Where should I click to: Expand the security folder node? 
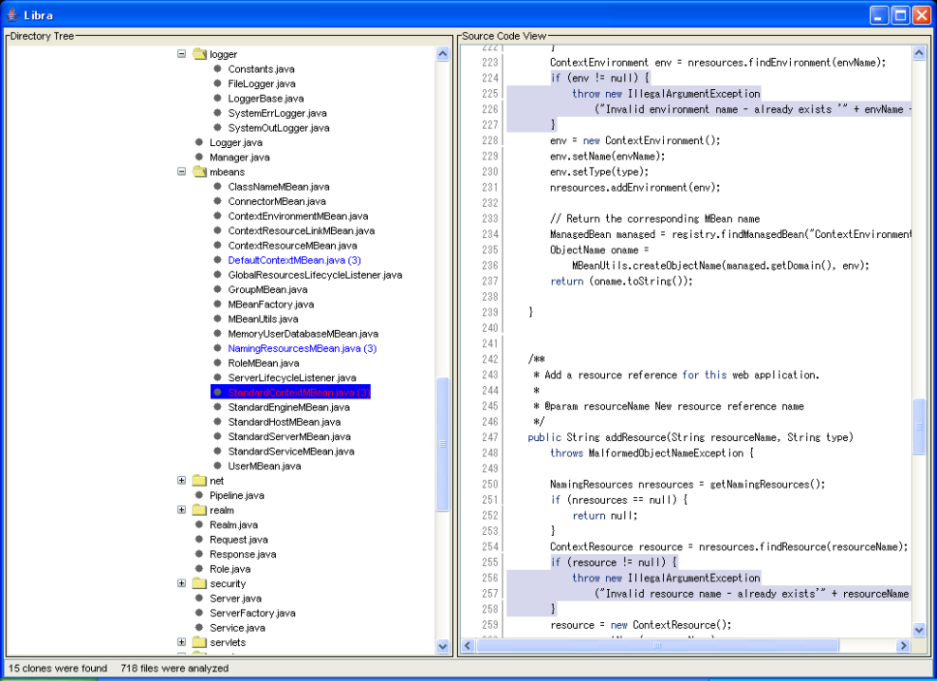pos(181,583)
